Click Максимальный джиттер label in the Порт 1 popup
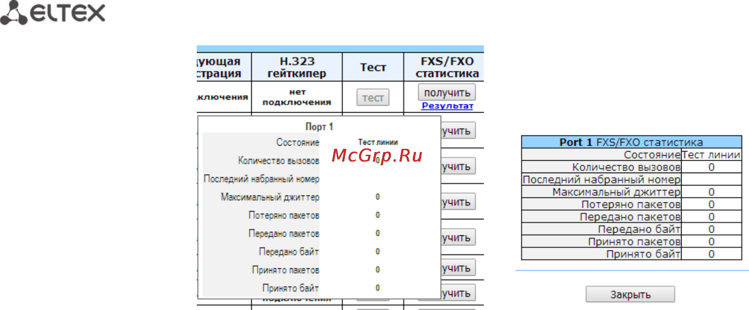Viewport: 749px width, 310px height. (x=270, y=197)
